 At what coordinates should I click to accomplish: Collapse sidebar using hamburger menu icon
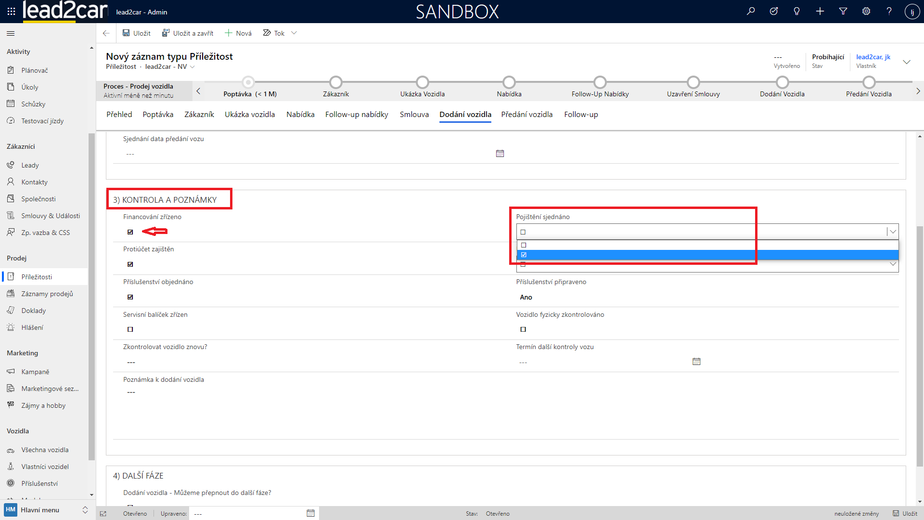pyautogui.click(x=11, y=33)
